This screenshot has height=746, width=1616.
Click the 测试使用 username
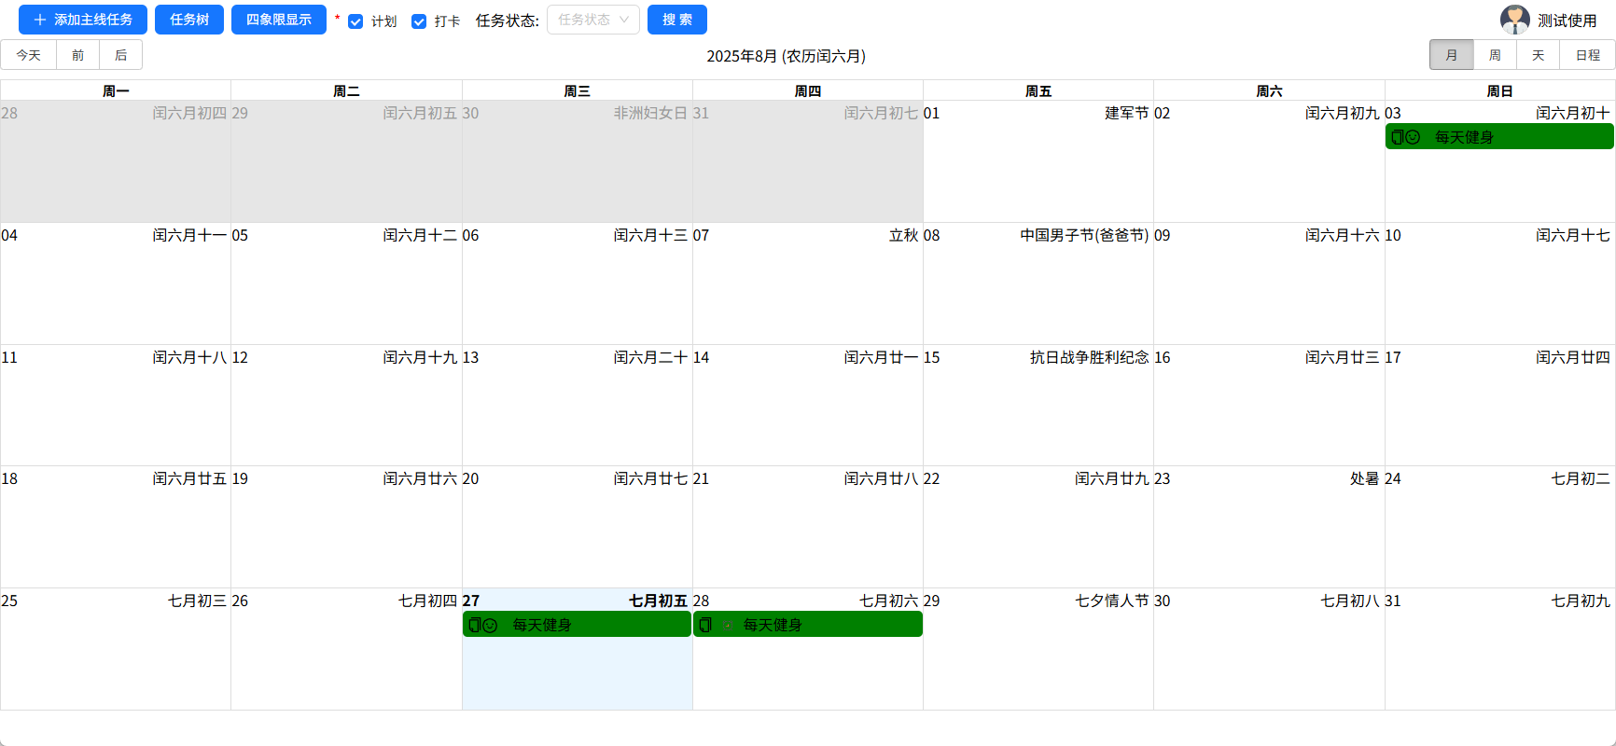click(1567, 21)
